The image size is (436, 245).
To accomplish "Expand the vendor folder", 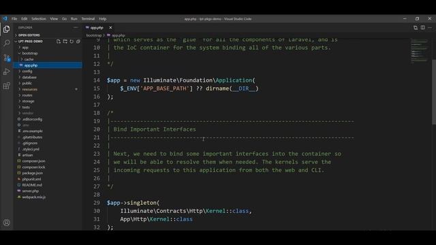I will coord(48,114).
